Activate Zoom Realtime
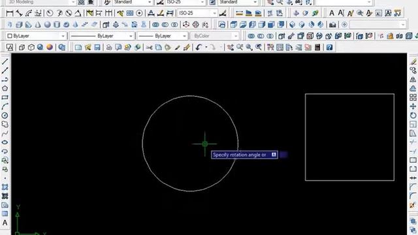The width and height of the screenshot is (418, 235). click(x=240, y=47)
